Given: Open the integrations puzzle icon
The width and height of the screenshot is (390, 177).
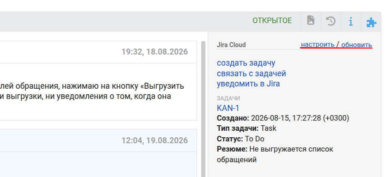Looking at the screenshot, I should 372,22.
